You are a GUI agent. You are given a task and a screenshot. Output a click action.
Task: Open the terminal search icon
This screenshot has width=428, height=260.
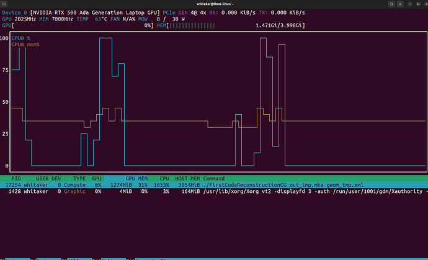coord(391,4)
